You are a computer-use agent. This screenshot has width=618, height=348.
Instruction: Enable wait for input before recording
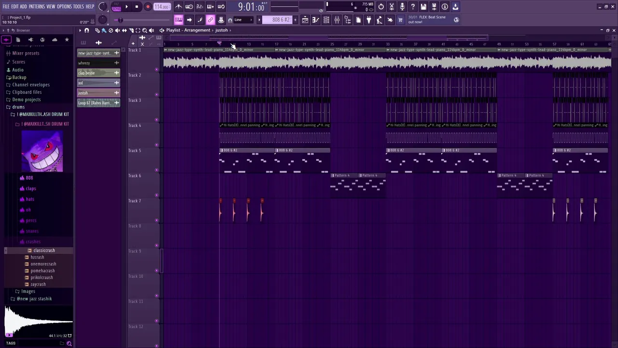pos(189,7)
